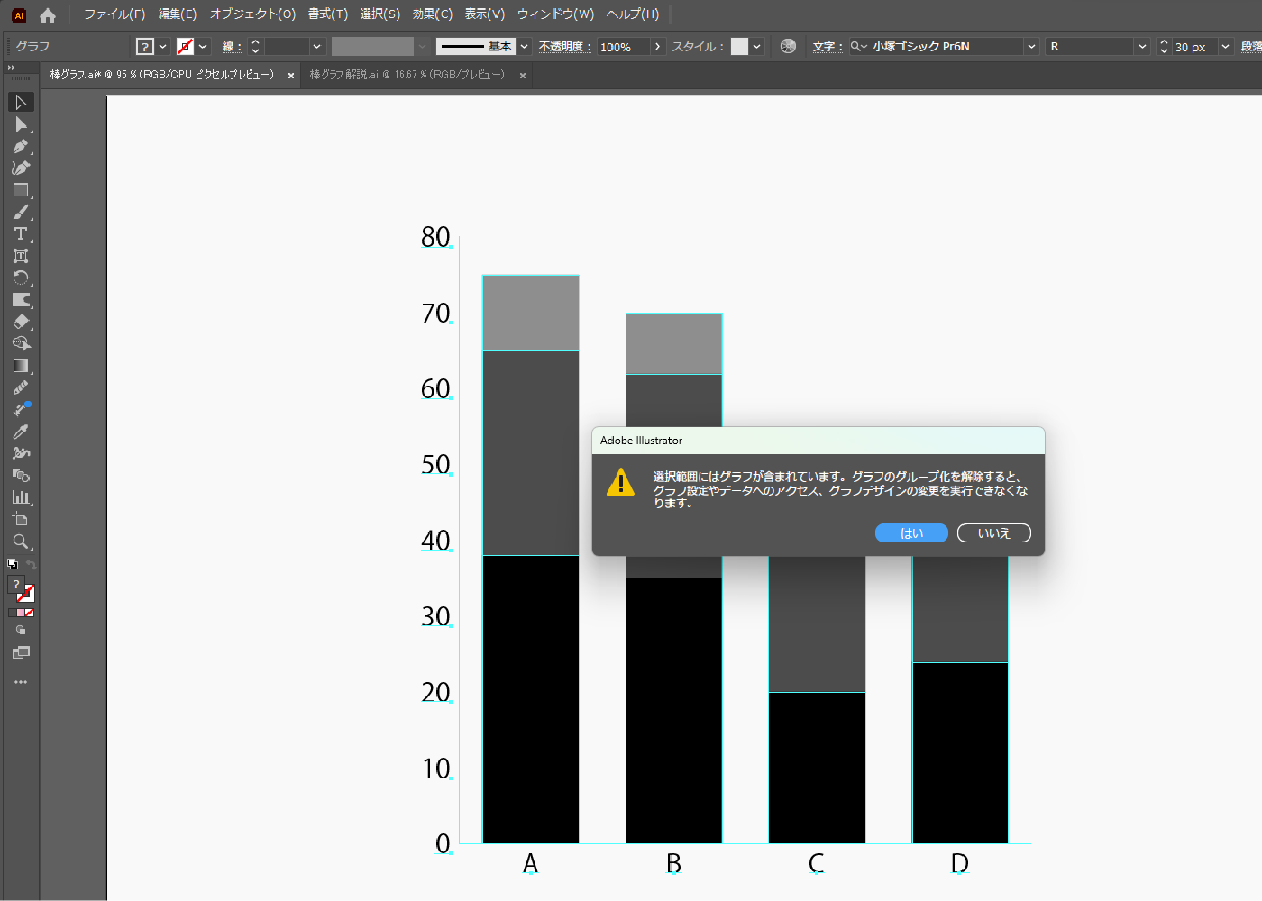Click the Recolor Artwork wheel icon

(788, 46)
